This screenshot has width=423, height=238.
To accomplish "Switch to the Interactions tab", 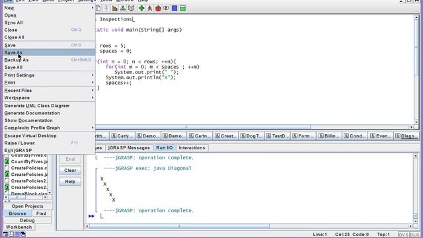I will tap(192, 148).
